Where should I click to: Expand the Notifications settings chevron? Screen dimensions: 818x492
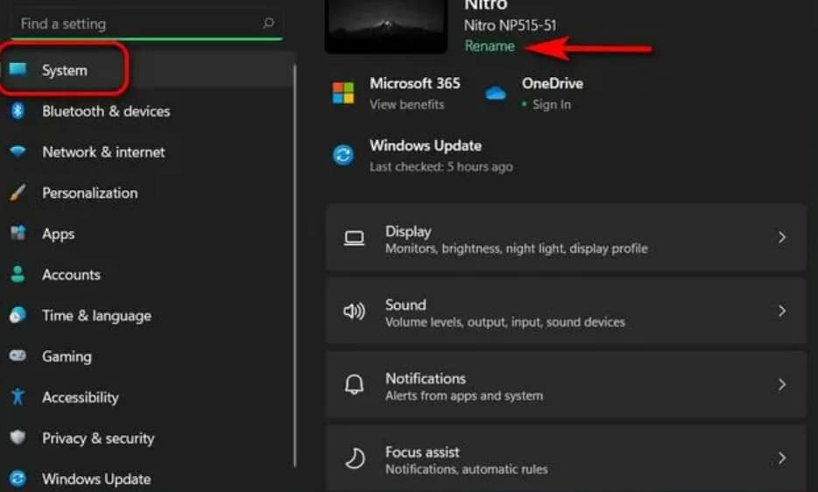point(781,384)
